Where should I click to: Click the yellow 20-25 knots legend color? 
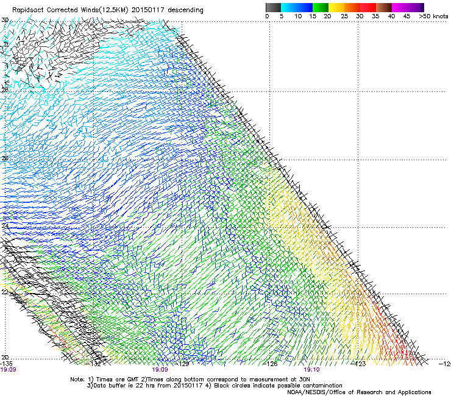coord(336,7)
